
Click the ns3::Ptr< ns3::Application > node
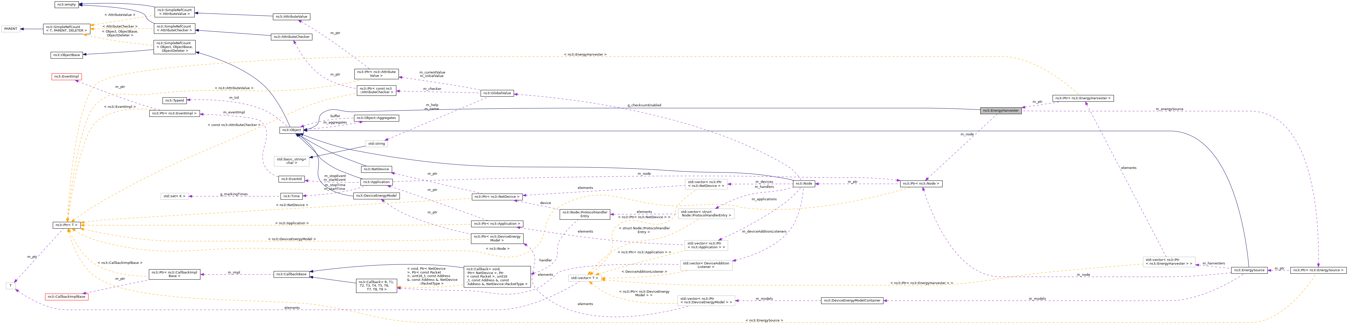point(497,224)
